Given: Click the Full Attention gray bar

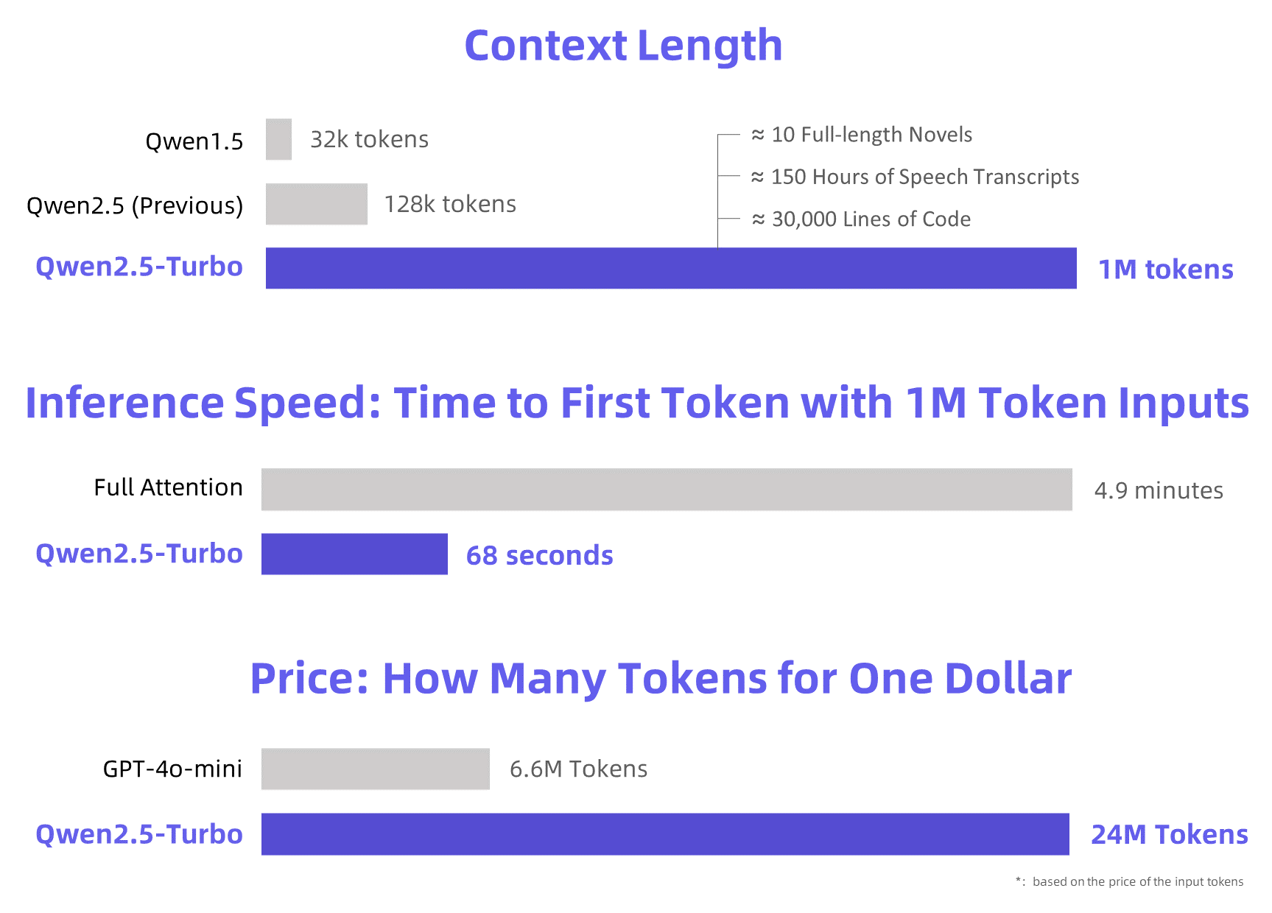Looking at the screenshot, I should click(666, 490).
